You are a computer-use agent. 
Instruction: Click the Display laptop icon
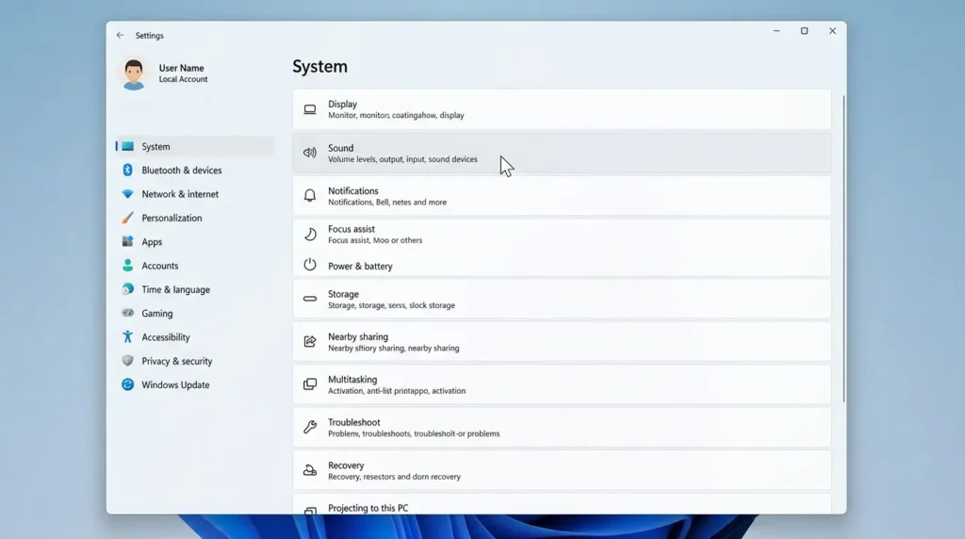310,109
